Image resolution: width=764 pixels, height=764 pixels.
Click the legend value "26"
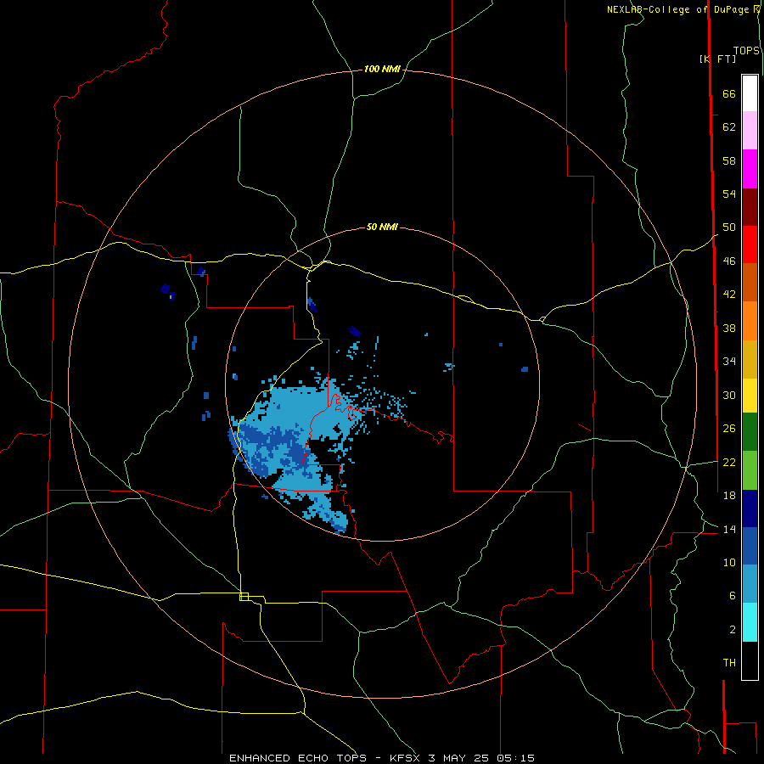coord(729,429)
